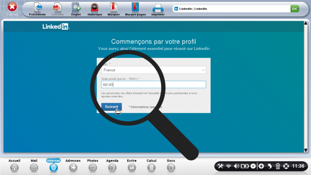Click the postal code field containing 92120

[154, 84]
